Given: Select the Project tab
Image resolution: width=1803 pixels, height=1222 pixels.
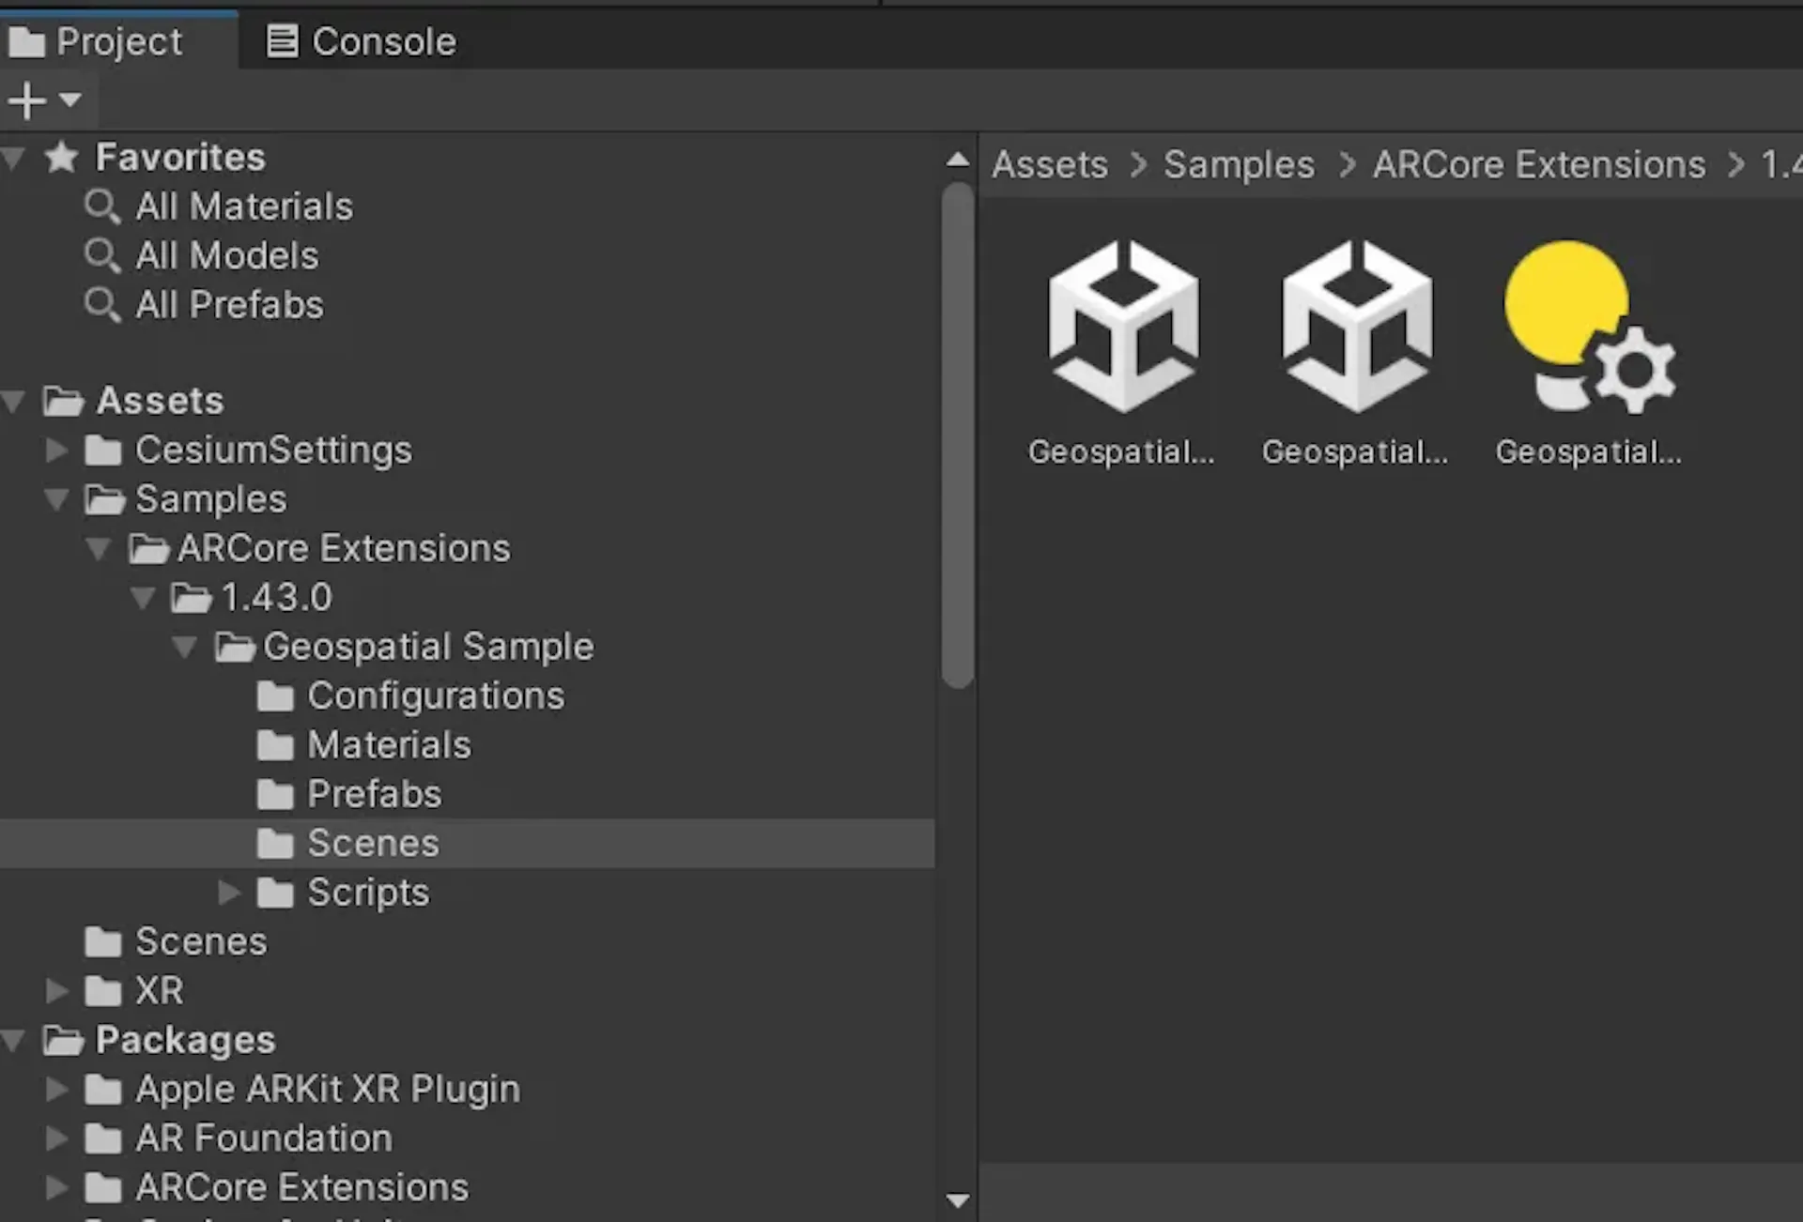Looking at the screenshot, I should pyautogui.click(x=96, y=41).
